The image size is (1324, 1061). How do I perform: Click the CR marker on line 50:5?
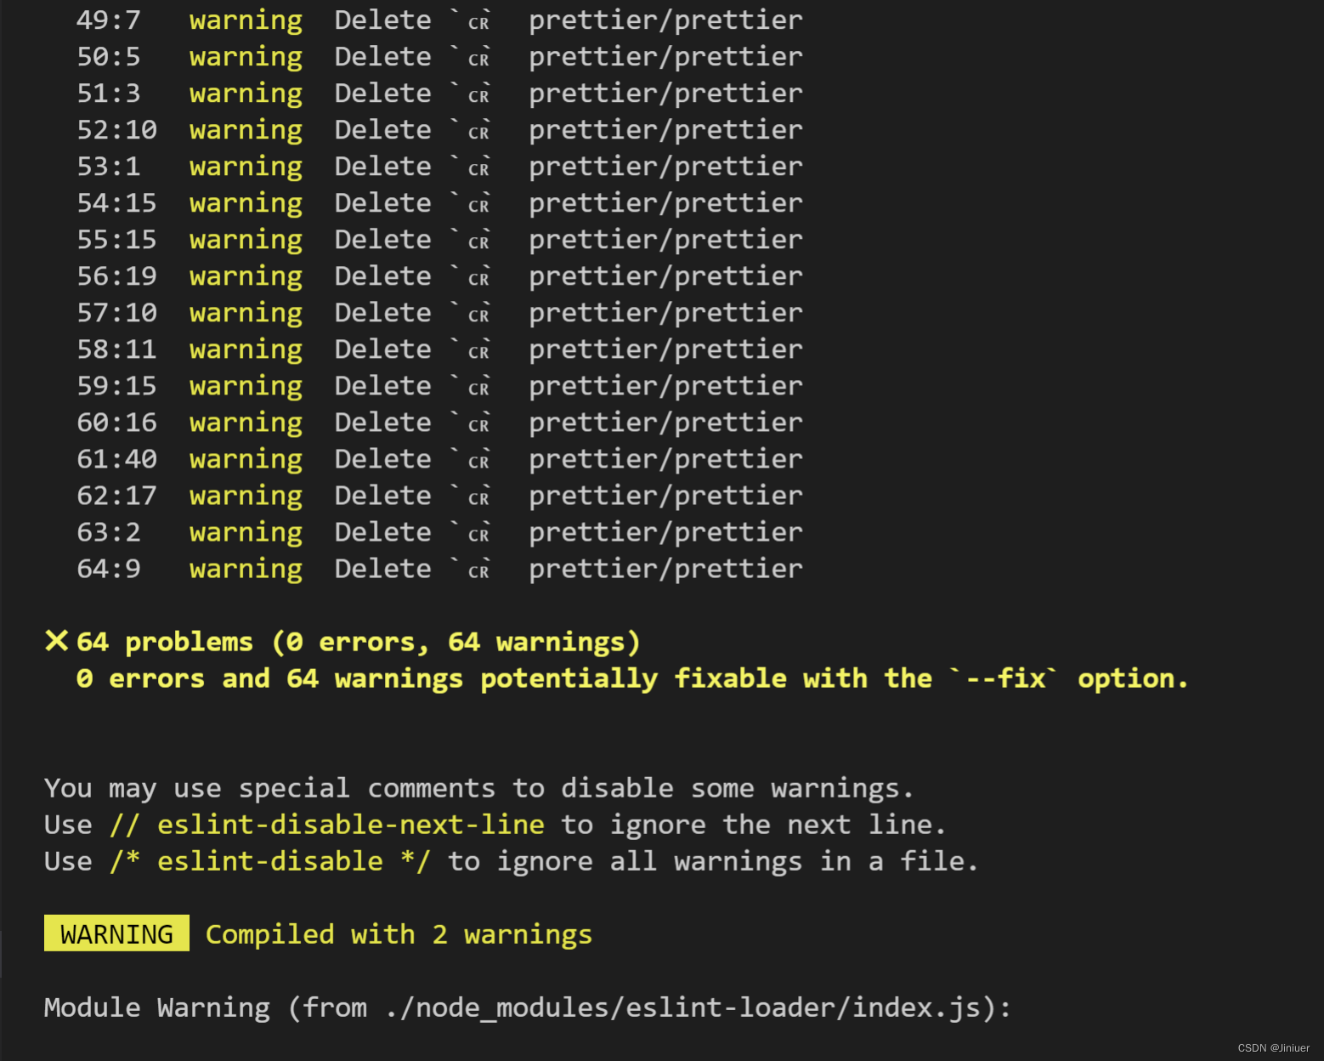point(478,58)
